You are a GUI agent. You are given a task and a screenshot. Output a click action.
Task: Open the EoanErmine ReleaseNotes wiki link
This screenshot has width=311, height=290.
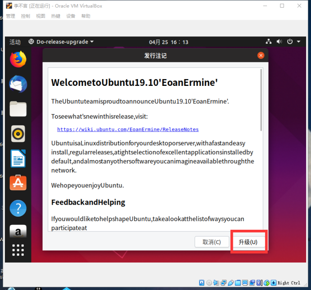(128, 129)
